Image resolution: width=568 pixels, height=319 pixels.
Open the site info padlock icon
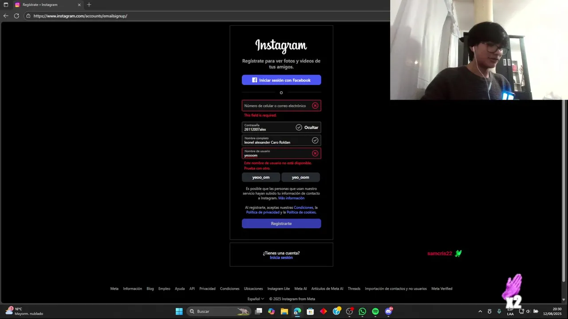pos(28,16)
